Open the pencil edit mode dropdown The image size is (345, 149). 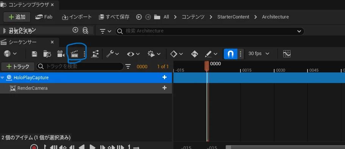(211, 54)
